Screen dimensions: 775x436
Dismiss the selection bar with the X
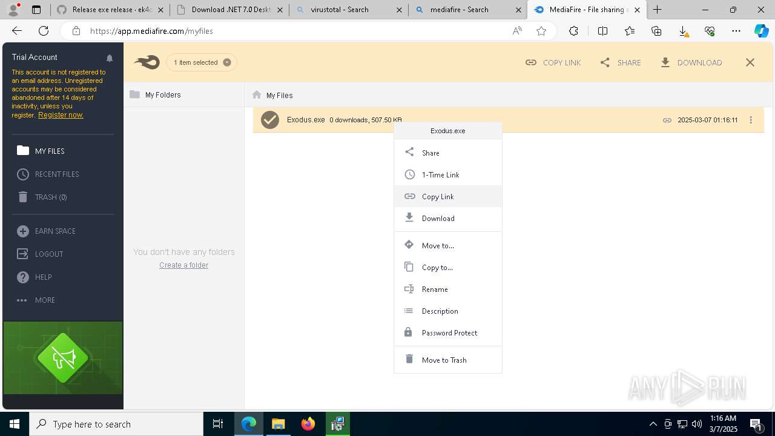pyautogui.click(x=750, y=62)
